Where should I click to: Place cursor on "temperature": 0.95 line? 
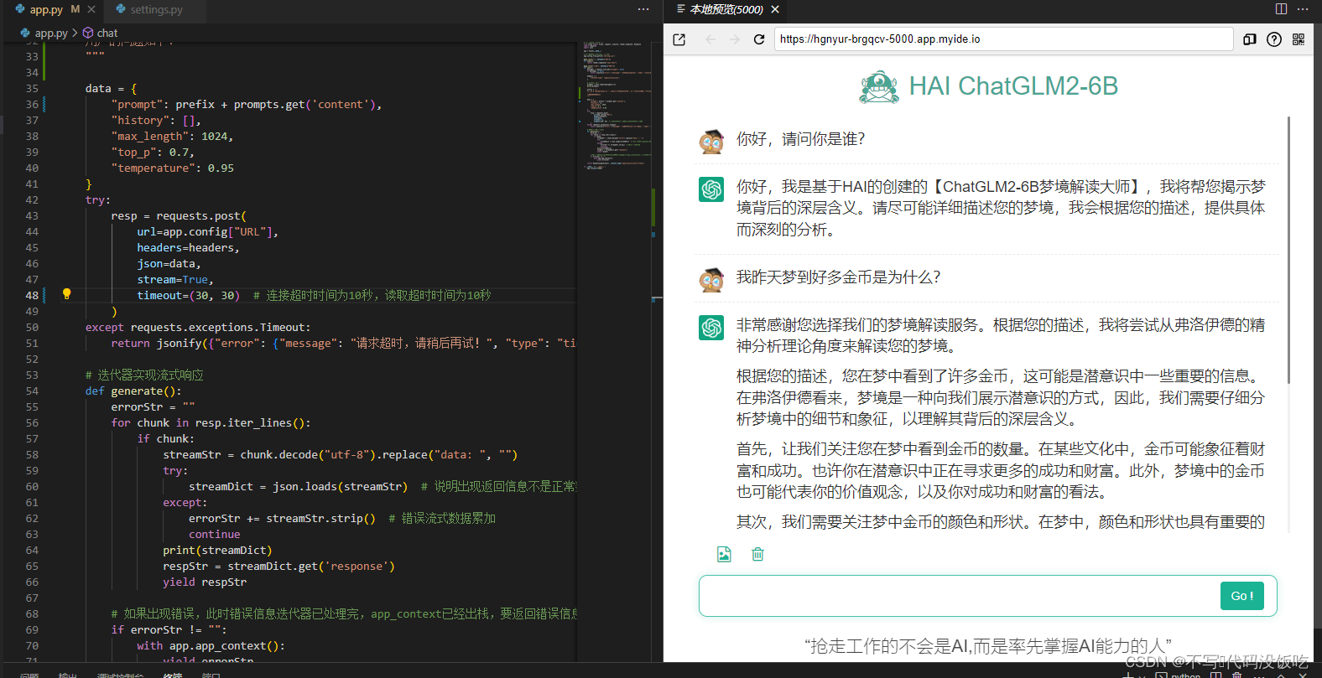pos(172,168)
